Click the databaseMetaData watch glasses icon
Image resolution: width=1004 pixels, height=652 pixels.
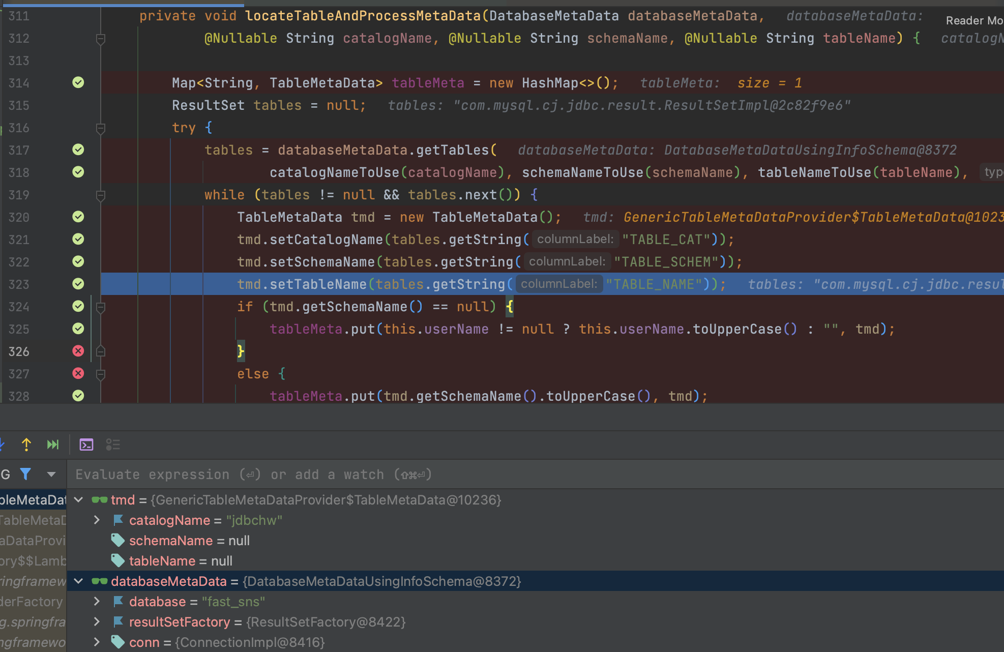click(99, 581)
